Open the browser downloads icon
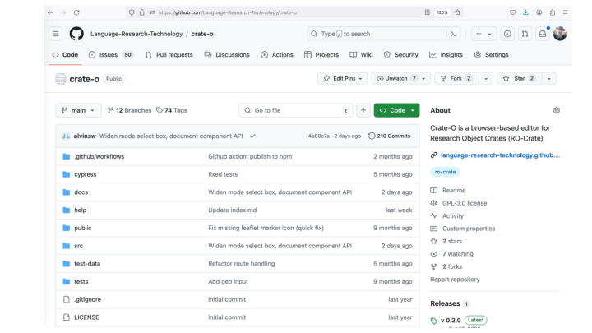This screenshot has height=333, width=592. 525,12
